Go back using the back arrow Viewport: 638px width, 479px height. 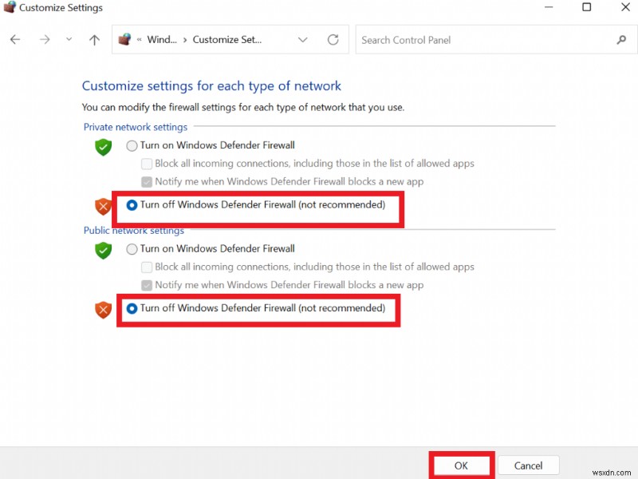(x=16, y=40)
